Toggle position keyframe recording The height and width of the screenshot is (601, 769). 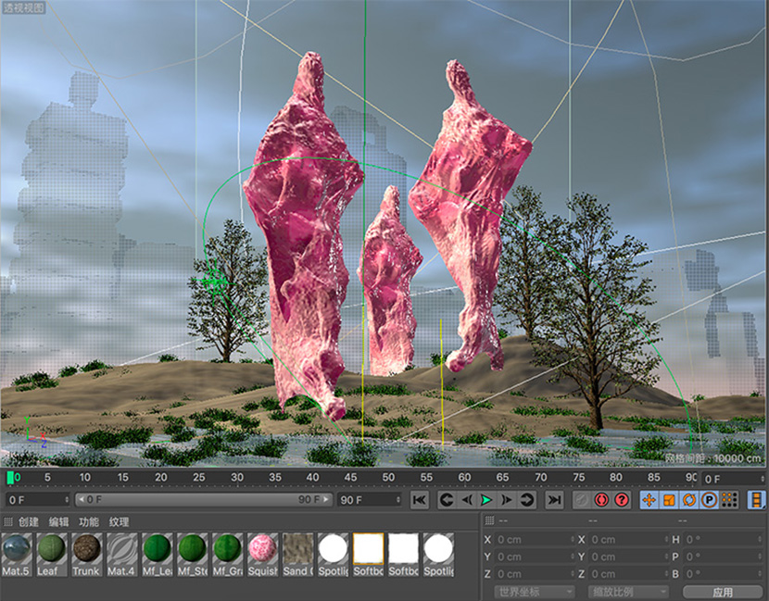[649, 499]
